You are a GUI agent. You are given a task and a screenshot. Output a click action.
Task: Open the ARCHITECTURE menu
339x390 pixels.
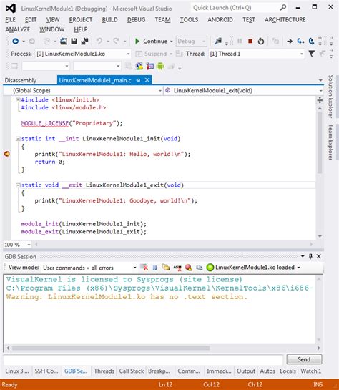point(285,19)
